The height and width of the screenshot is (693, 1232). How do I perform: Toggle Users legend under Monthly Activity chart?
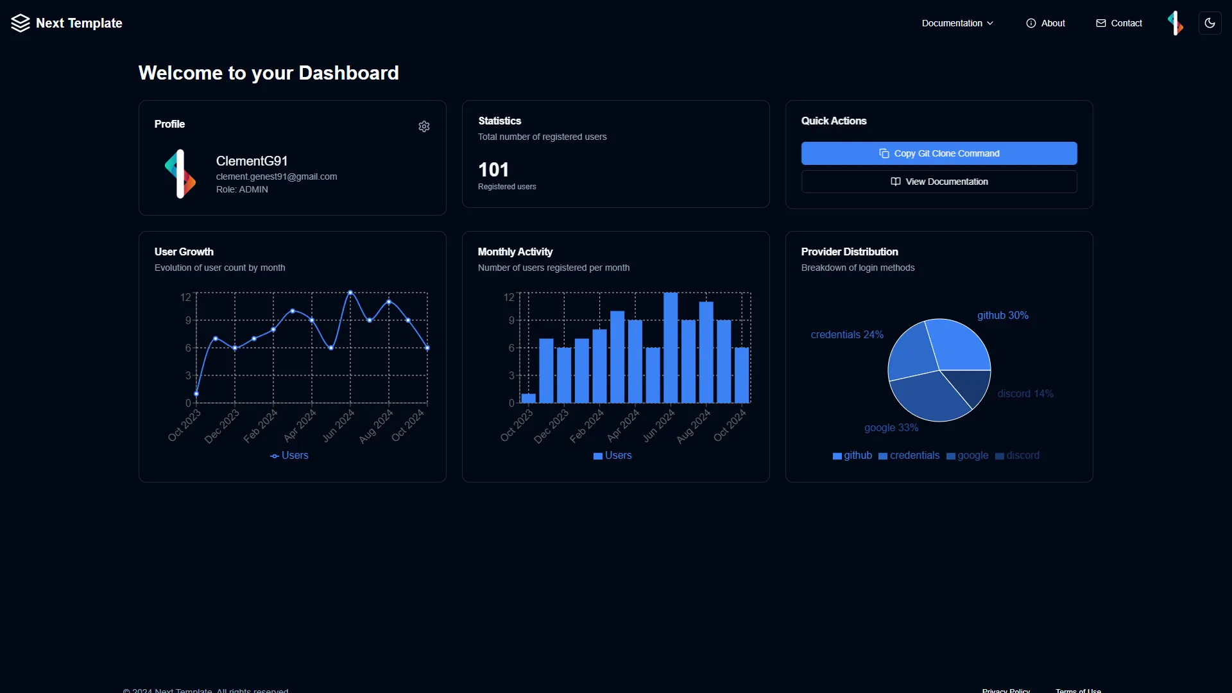pyautogui.click(x=613, y=456)
